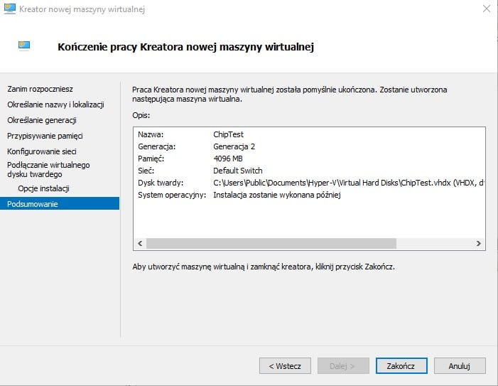Click the ChipTest name in the description
498x386 pixels.
pyautogui.click(x=228, y=134)
